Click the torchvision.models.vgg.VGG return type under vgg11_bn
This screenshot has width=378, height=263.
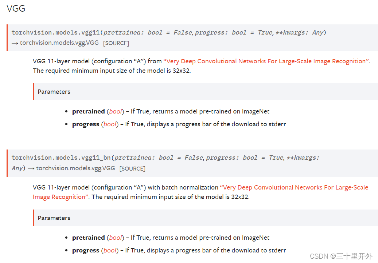point(75,168)
